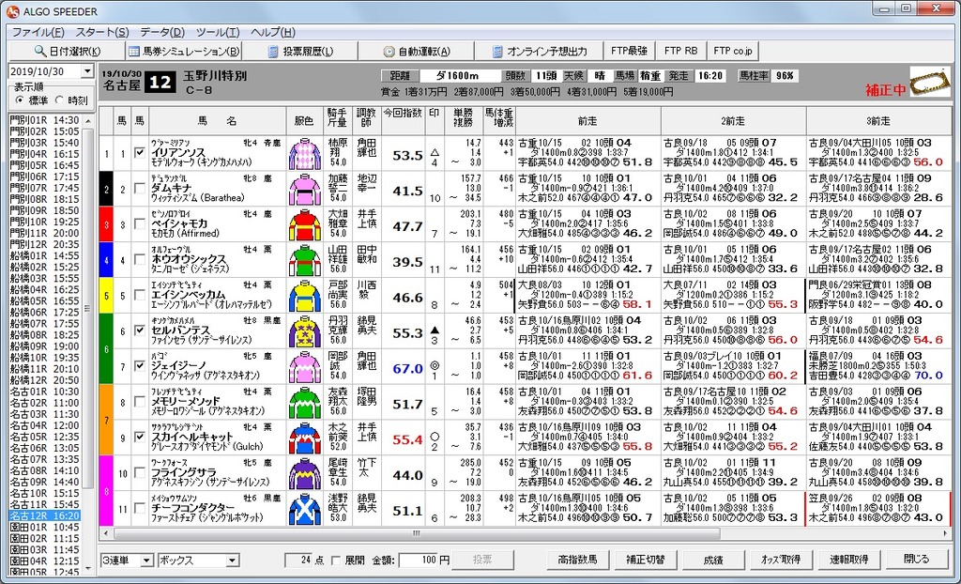Open the ツール menu

point(218,33)
